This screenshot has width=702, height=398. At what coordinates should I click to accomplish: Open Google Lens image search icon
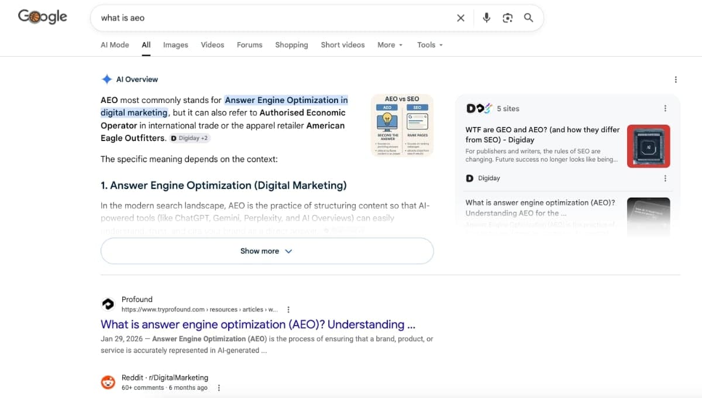(507, 18)
